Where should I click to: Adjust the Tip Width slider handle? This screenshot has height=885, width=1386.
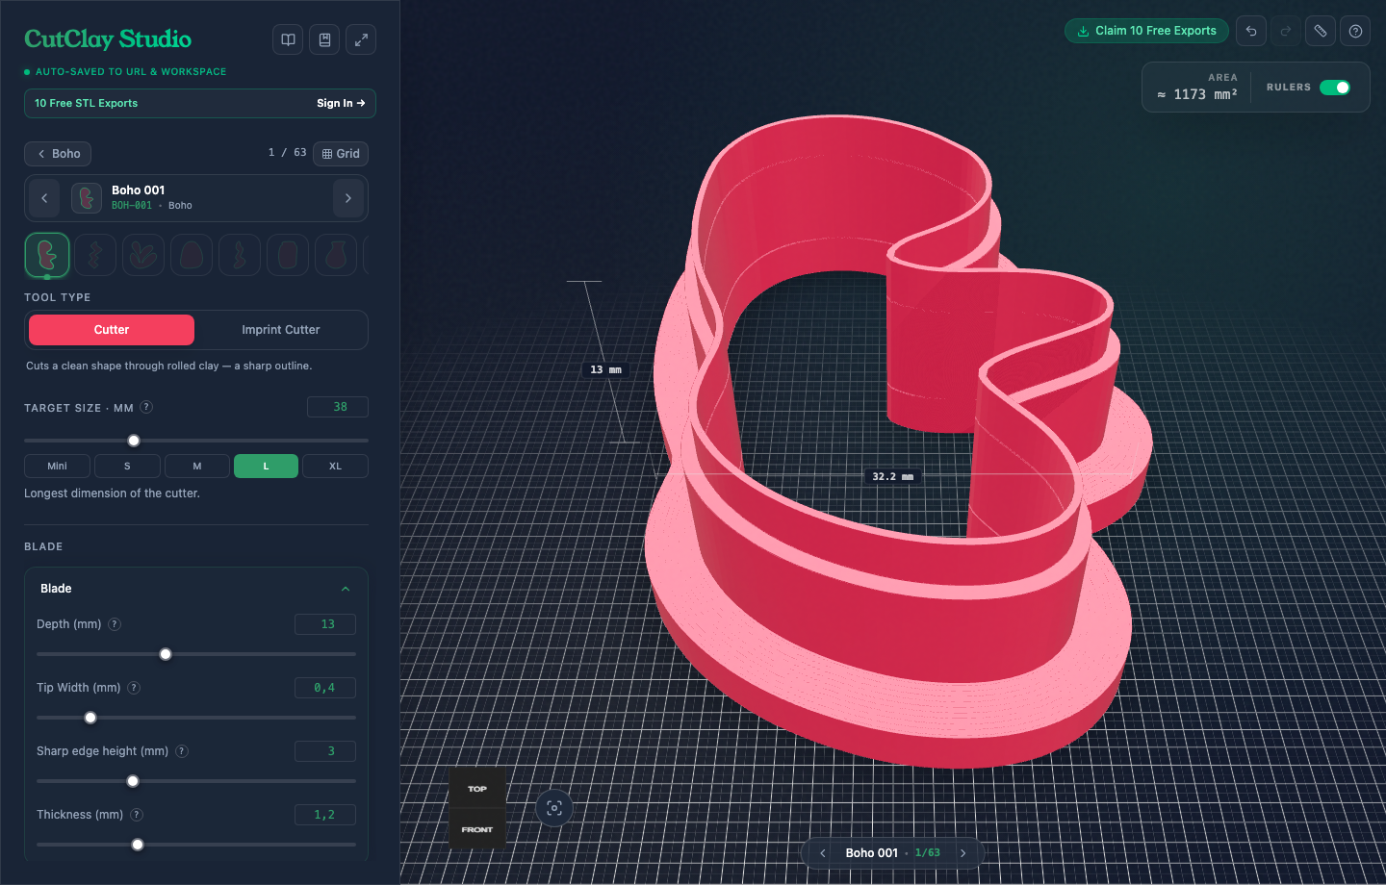tap(90, 718)
